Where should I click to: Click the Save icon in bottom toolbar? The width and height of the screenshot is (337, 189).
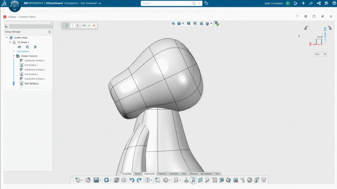[x=96, y=180]
